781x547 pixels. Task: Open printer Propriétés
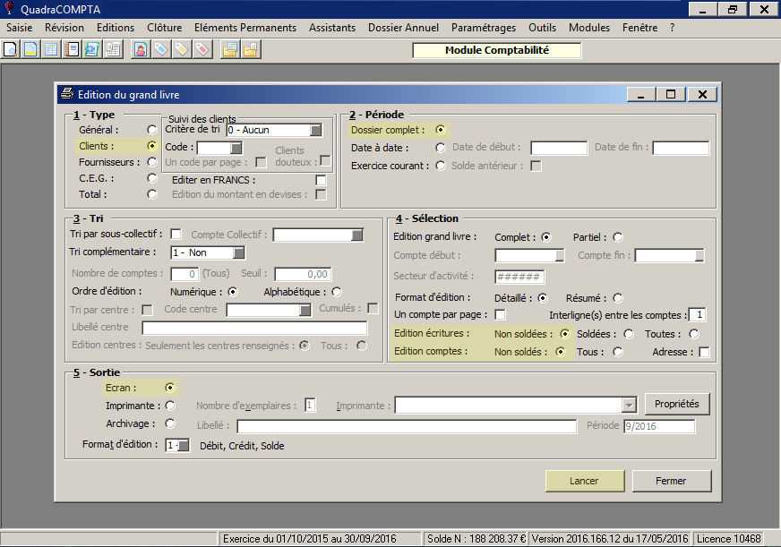point(677,404)
